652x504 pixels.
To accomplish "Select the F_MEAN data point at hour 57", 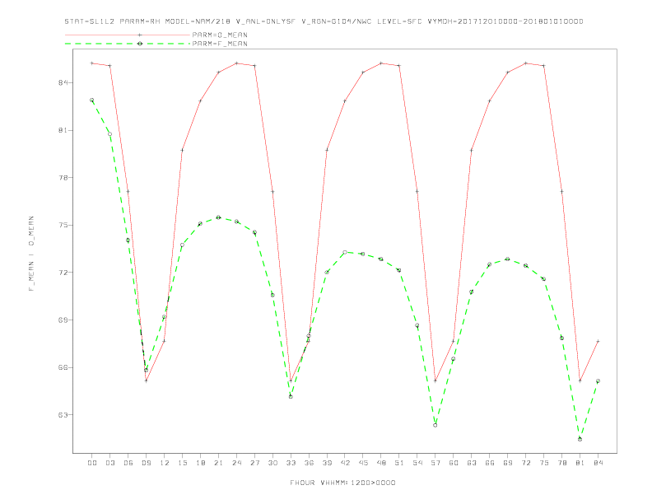I will 435,425.
